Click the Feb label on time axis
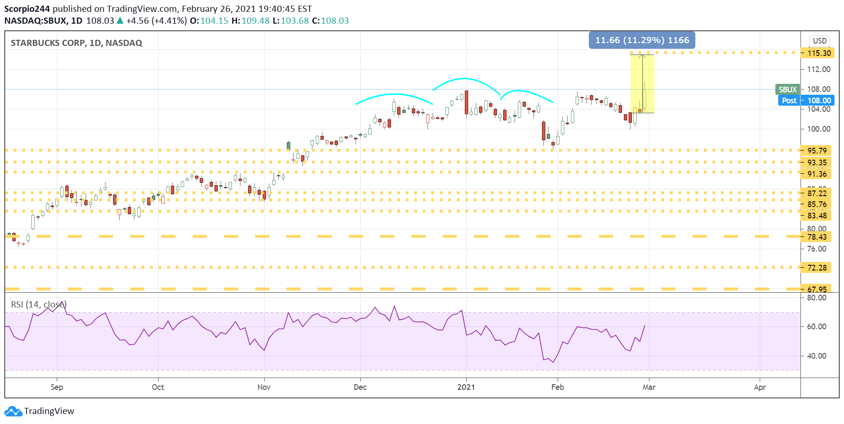Screen dimensions: 844x424 coord(558,387)
